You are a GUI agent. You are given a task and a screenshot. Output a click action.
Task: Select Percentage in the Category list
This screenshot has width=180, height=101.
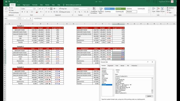[105, 78]
